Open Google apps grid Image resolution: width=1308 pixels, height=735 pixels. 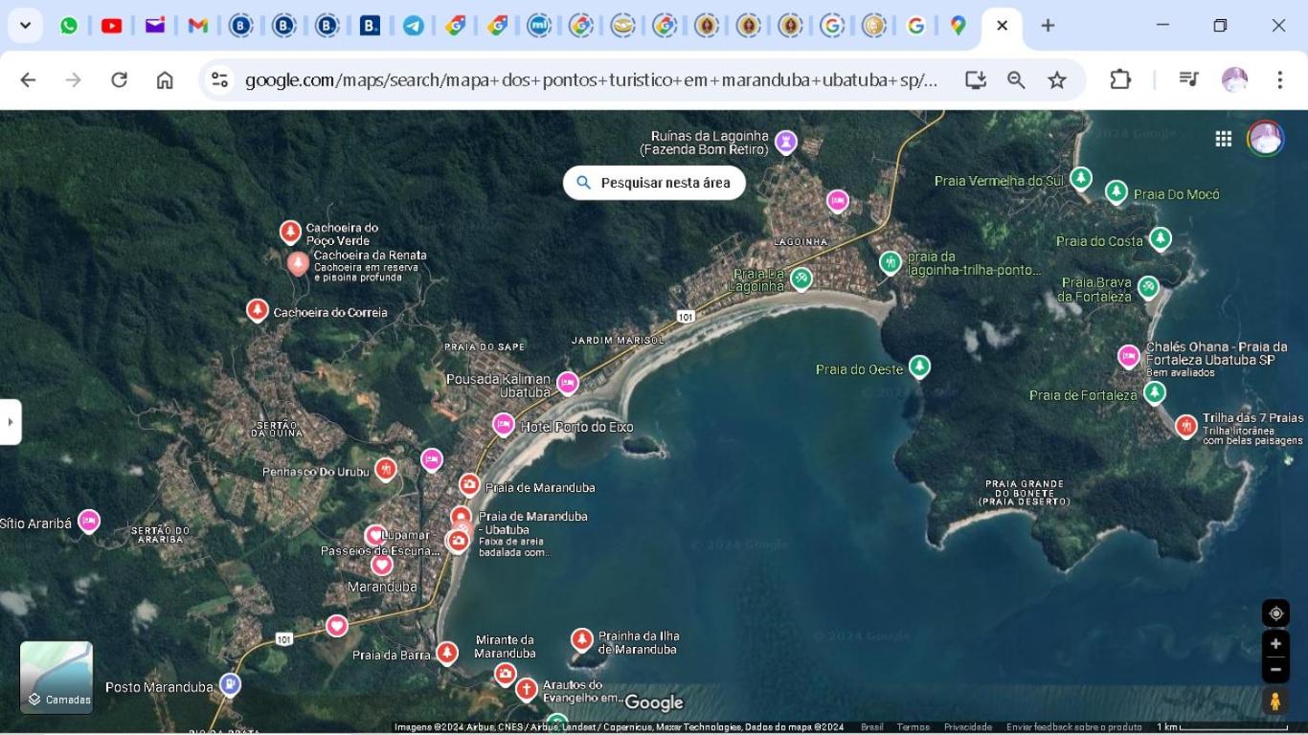pos(1223,139)
